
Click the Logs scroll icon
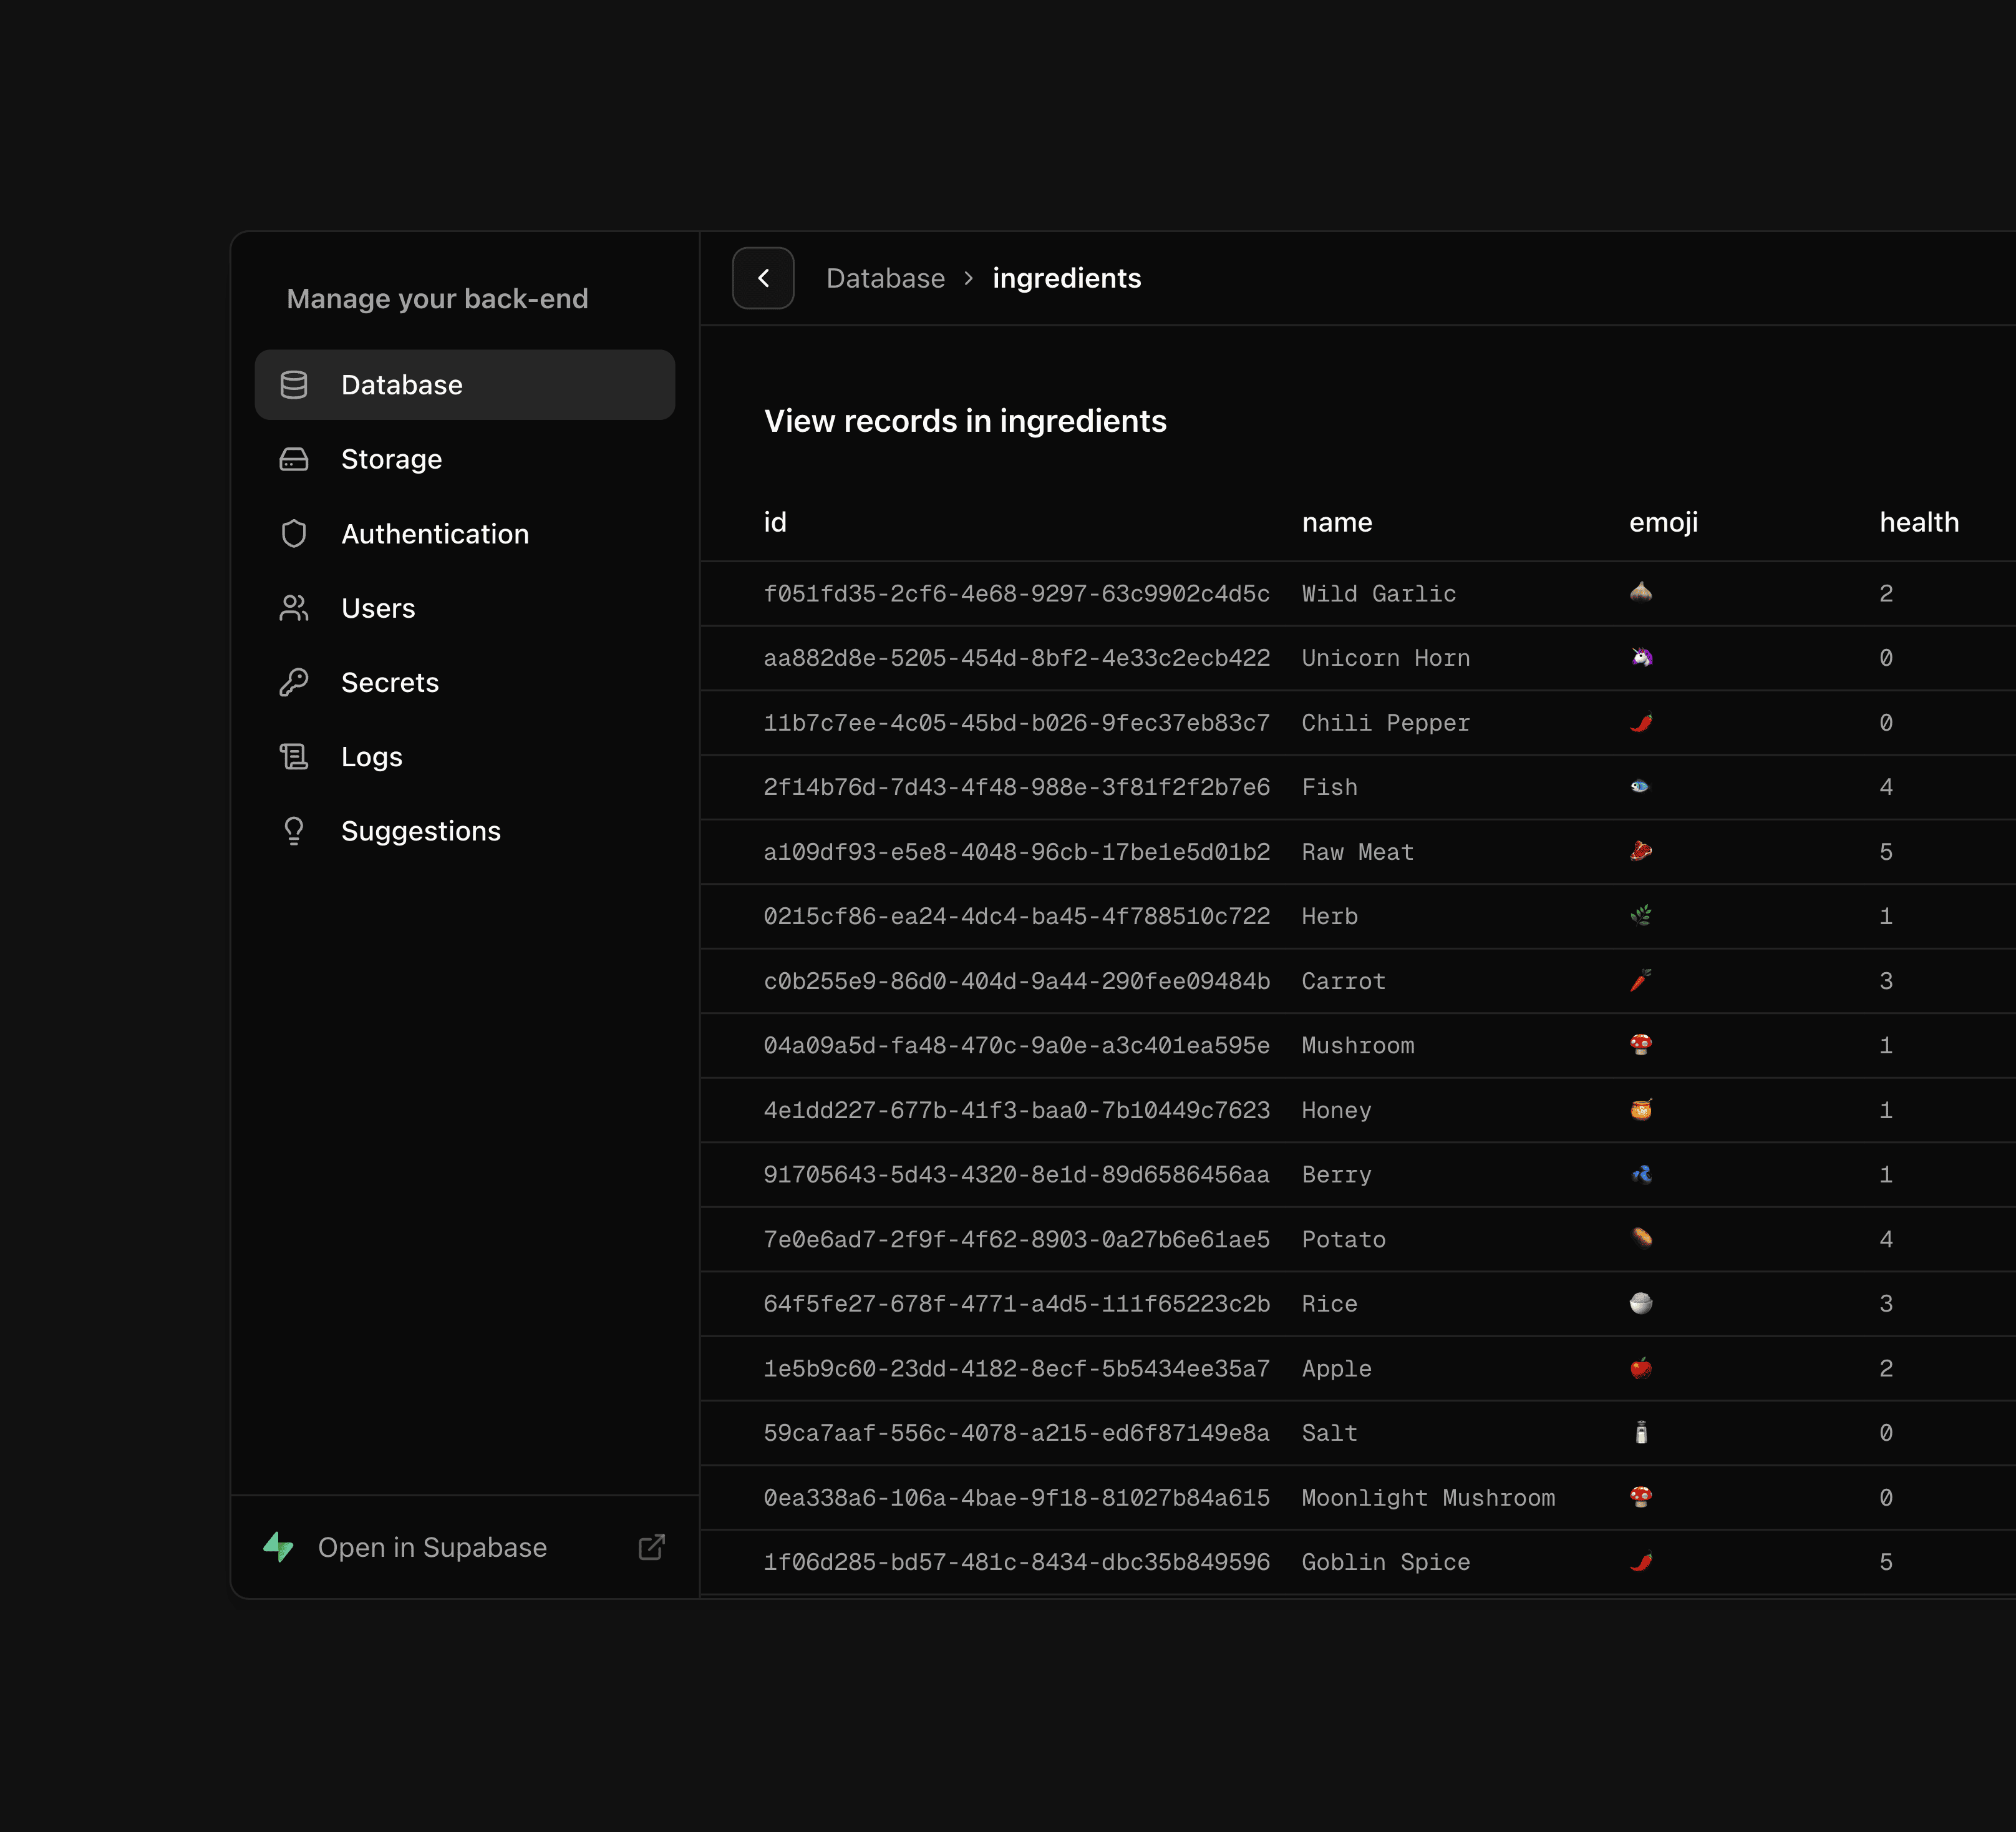294,756
